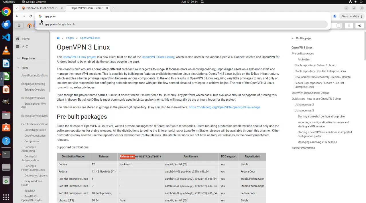Open LibreOffice Impress from the dock
Screen dimensions: 366x203
(6, 89)
